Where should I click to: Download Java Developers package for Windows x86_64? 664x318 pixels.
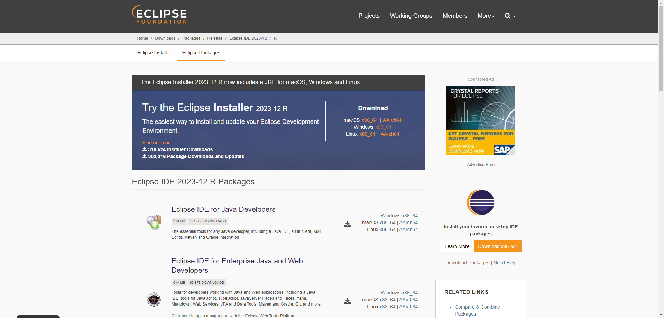coord(410,216)
